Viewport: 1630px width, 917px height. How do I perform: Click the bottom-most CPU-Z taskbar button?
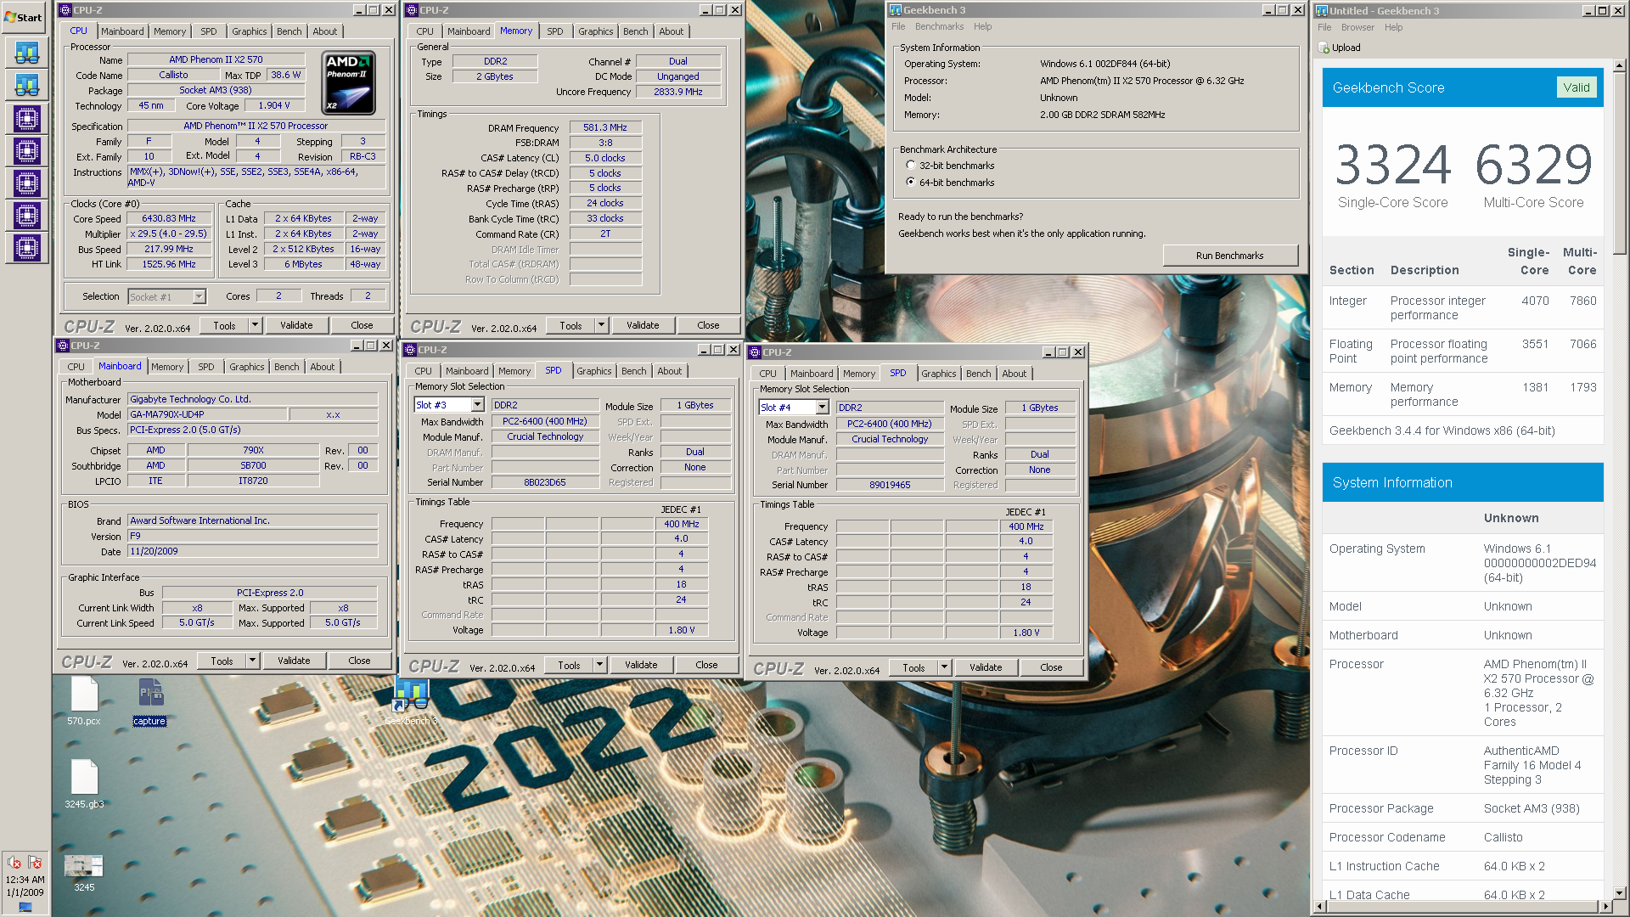pos(26,248)
